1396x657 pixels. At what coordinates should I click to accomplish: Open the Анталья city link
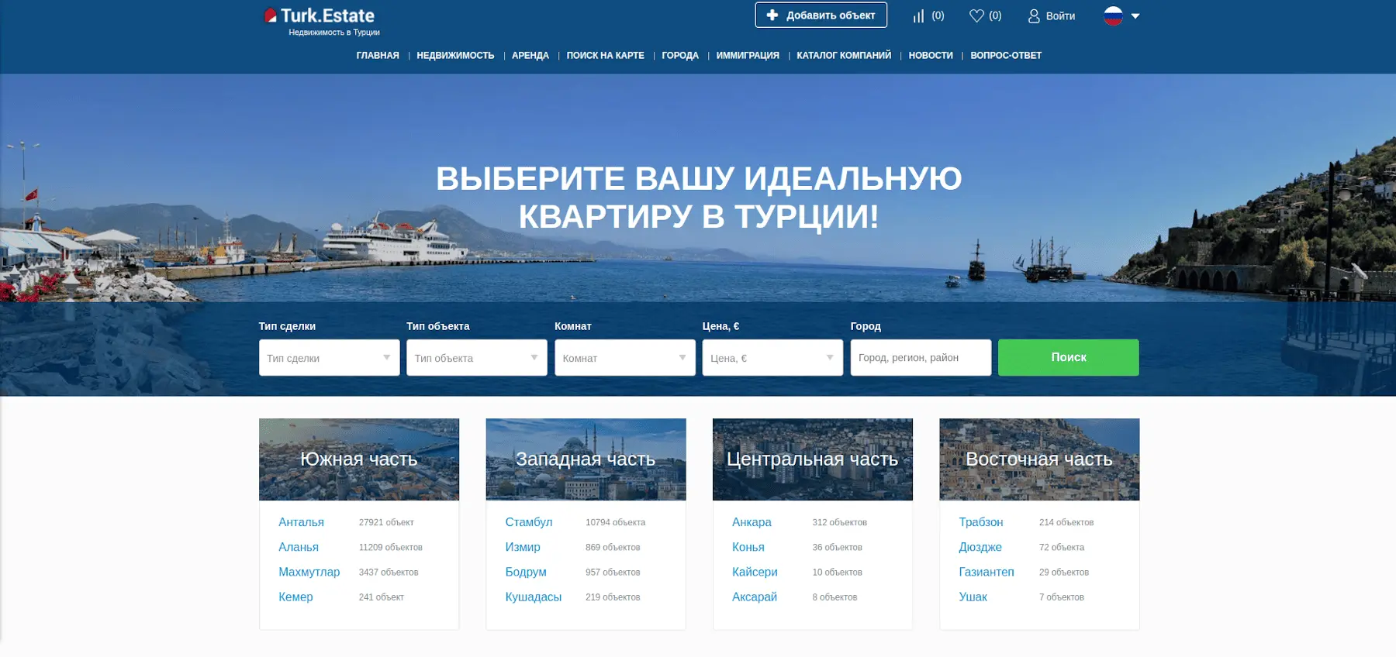pos(301,522)
